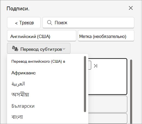Click the captions panel scrollbar on the right
Viewport: 142px width, 124px height.
[131, 91]
